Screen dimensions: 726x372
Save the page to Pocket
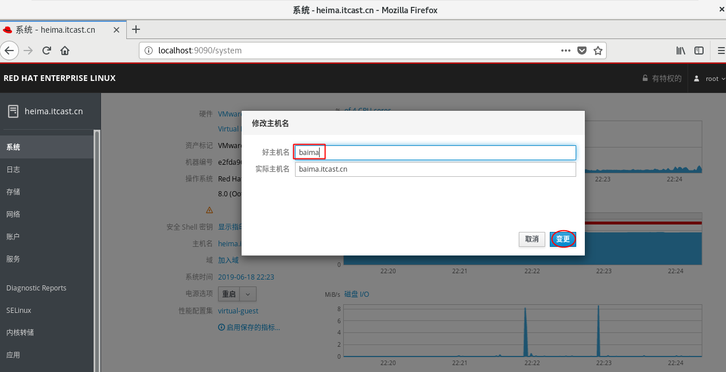click(582, 51)
